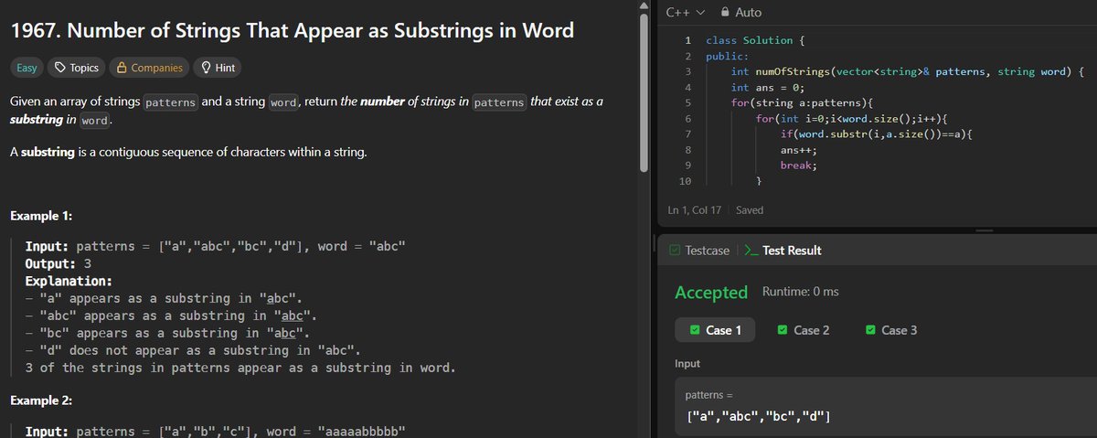Click the Explanation: label

pos(69,281)
